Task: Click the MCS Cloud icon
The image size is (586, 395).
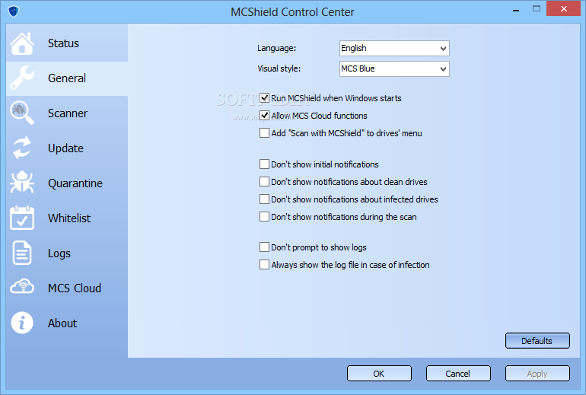Action: pos(22,287)
